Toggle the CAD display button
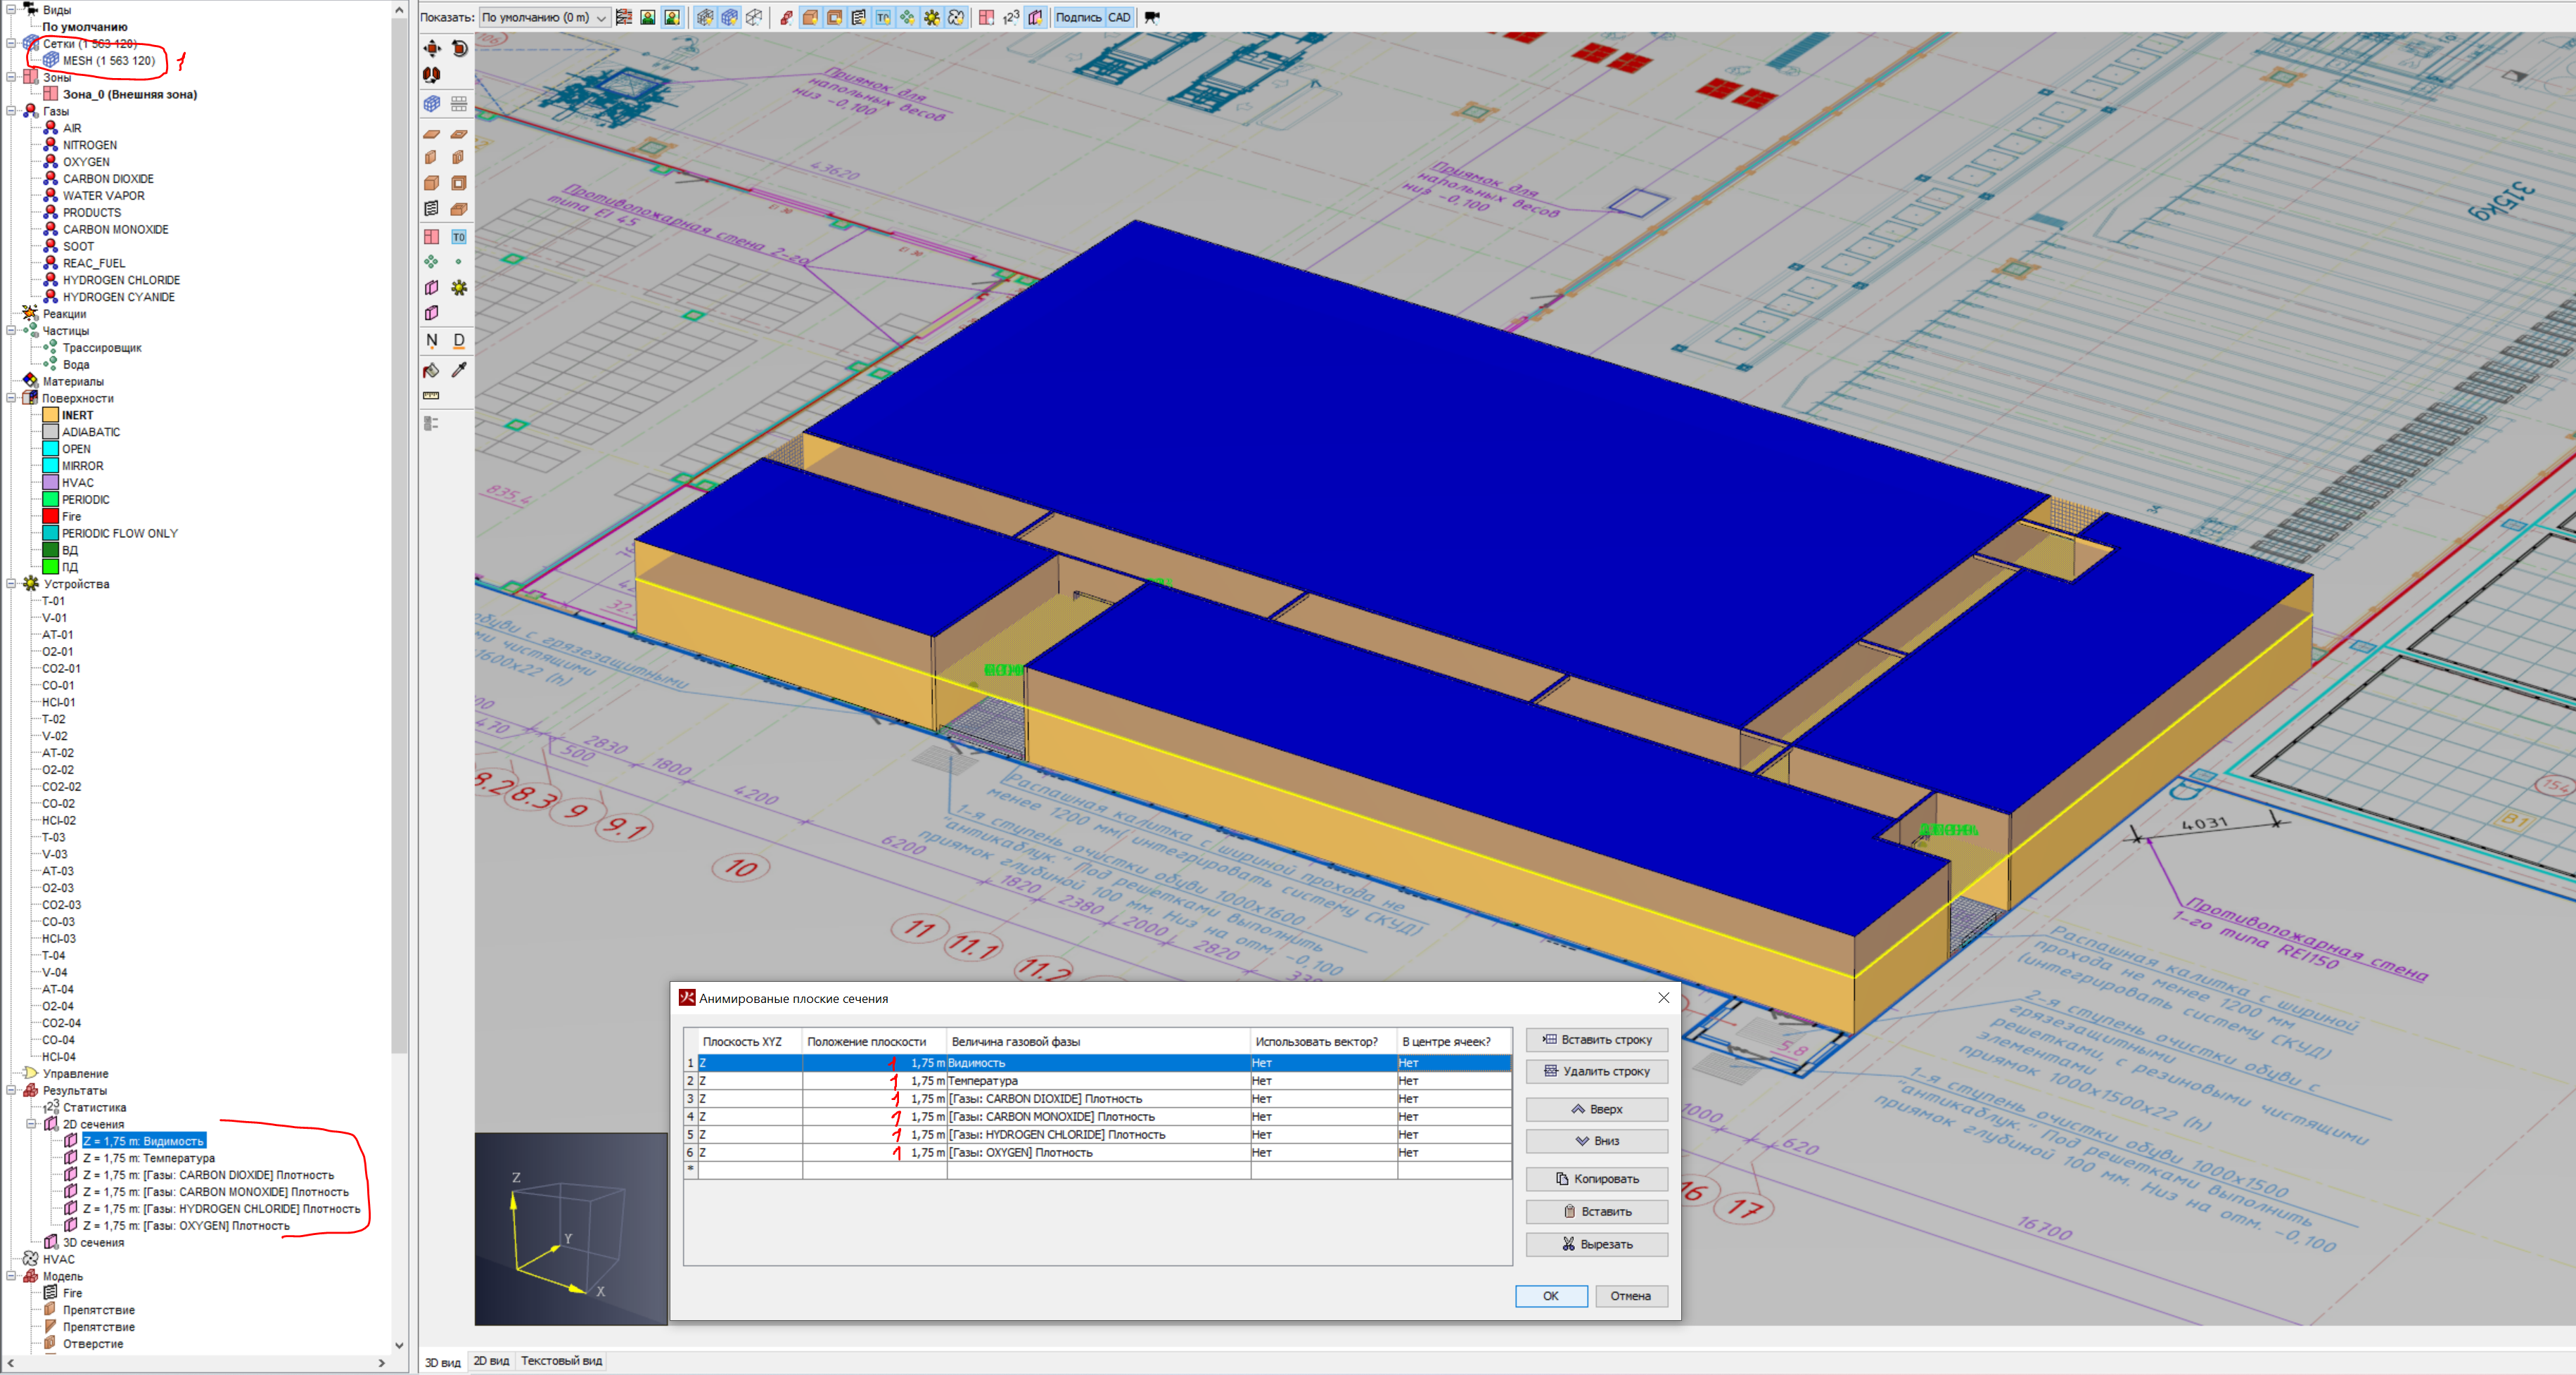 pos(1119,17)
